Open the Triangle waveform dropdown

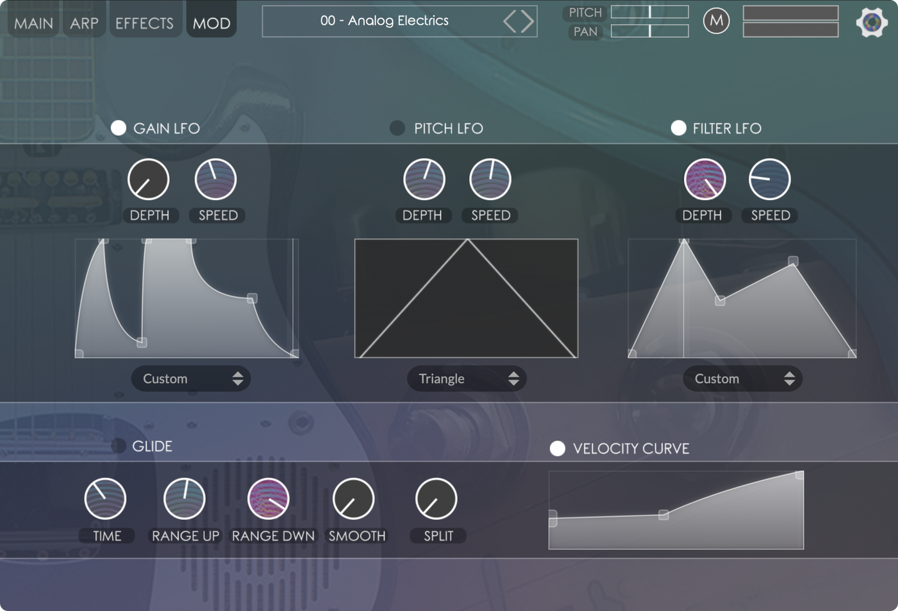[x=466, y=378]
